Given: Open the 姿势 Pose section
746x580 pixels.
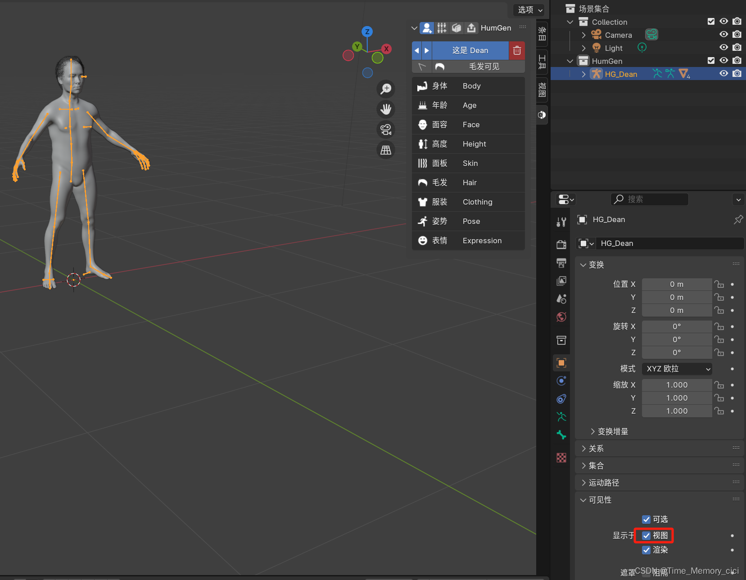Looking at the screenshot, I should point(468,222).
